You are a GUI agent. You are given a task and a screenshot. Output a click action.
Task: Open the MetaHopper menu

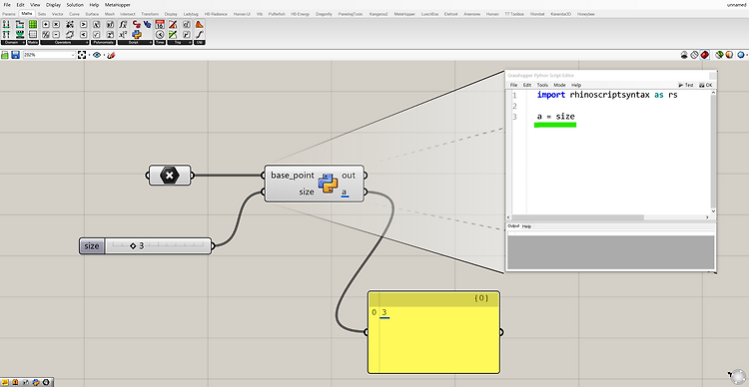[x=118, y=5]
